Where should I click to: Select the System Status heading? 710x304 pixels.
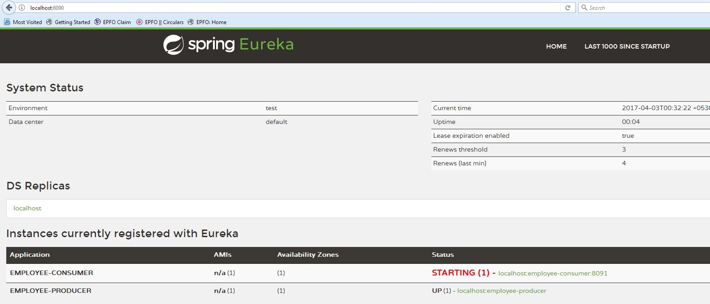(45, 88)
